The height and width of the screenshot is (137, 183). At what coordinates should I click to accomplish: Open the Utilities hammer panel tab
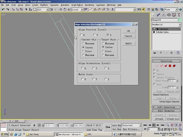pyautogui.click(x=179, y=15)
